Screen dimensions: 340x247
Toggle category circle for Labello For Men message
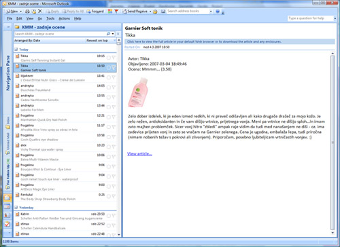pos(109,107)
